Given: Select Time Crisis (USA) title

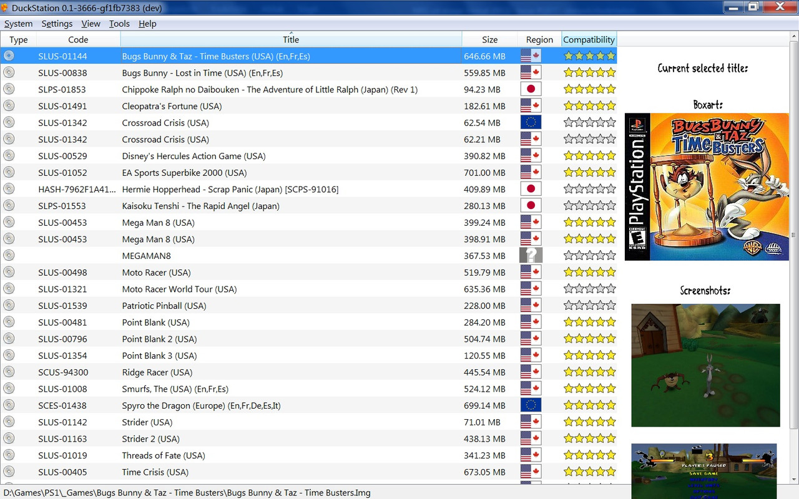Looking at the screenshot, I should click(155, 472).
